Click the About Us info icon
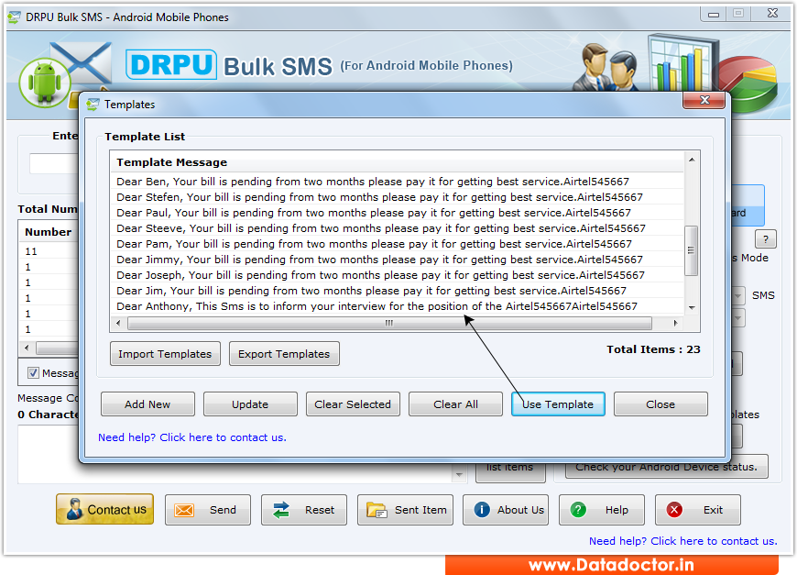Viewport: 797px width, 575px height. [482, 509]
